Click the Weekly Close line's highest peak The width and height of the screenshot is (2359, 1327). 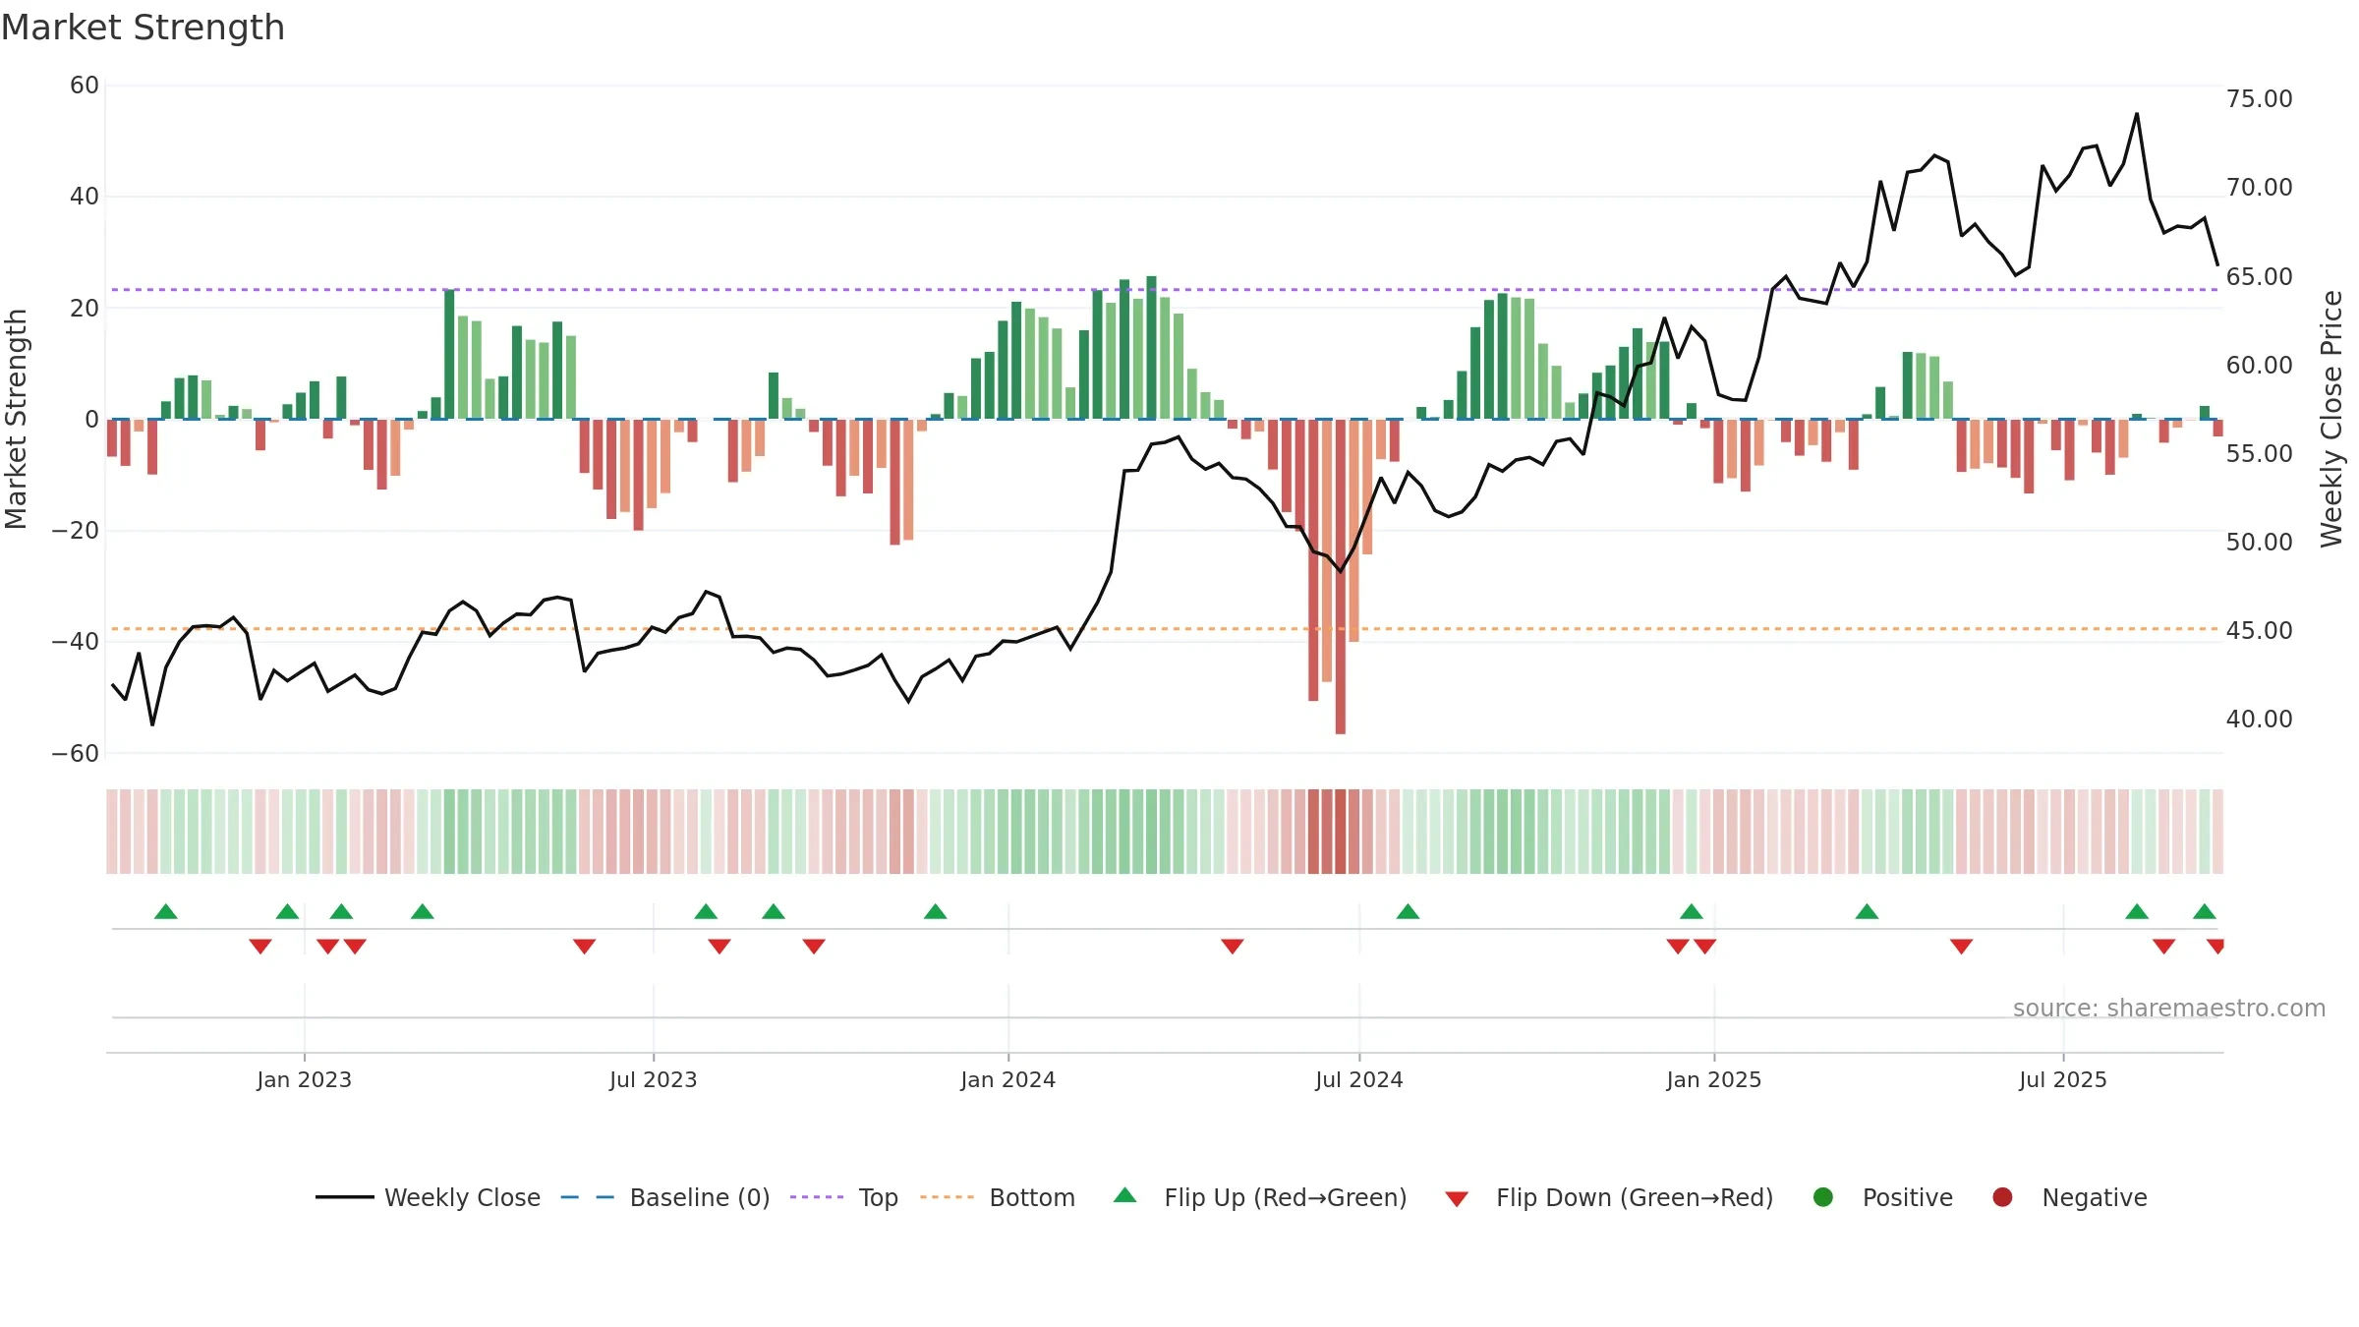tap(2137, 114)
